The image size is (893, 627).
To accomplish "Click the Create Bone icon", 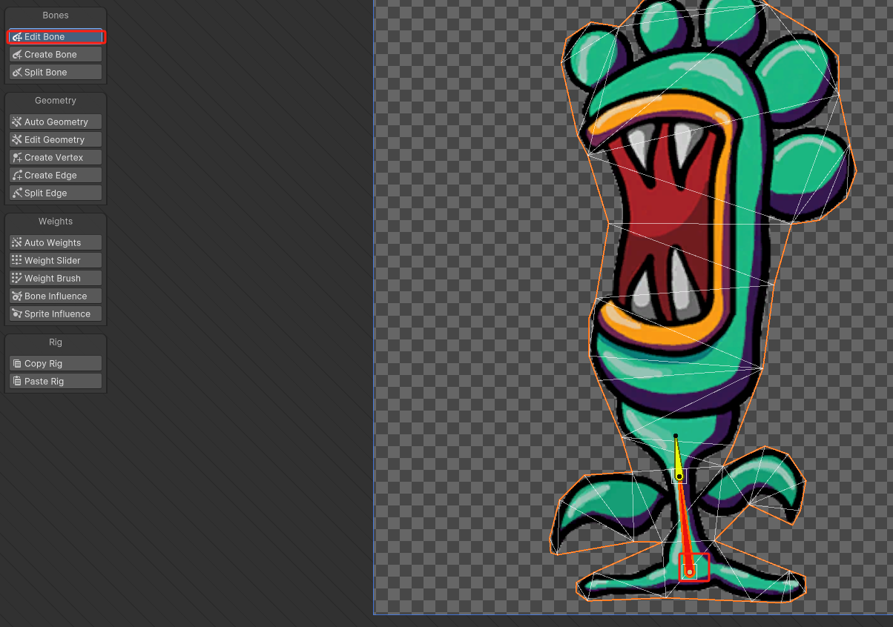I will pyautogui.click(x=17, y=54).
